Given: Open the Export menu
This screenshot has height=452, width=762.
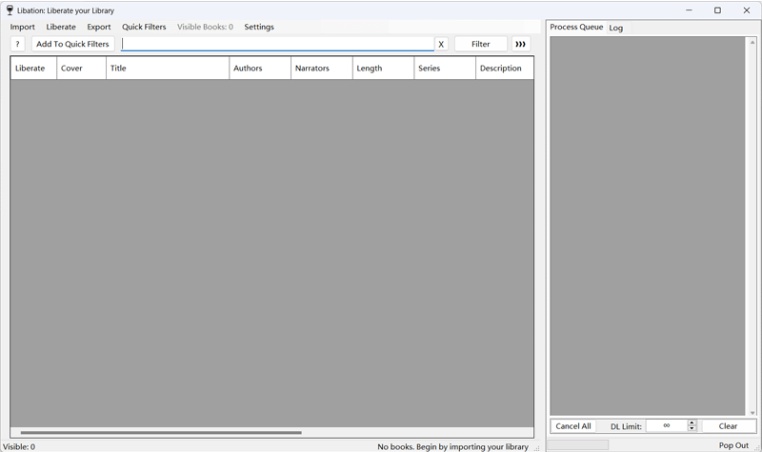Looking at the screenshot, I should pos(99,27).
